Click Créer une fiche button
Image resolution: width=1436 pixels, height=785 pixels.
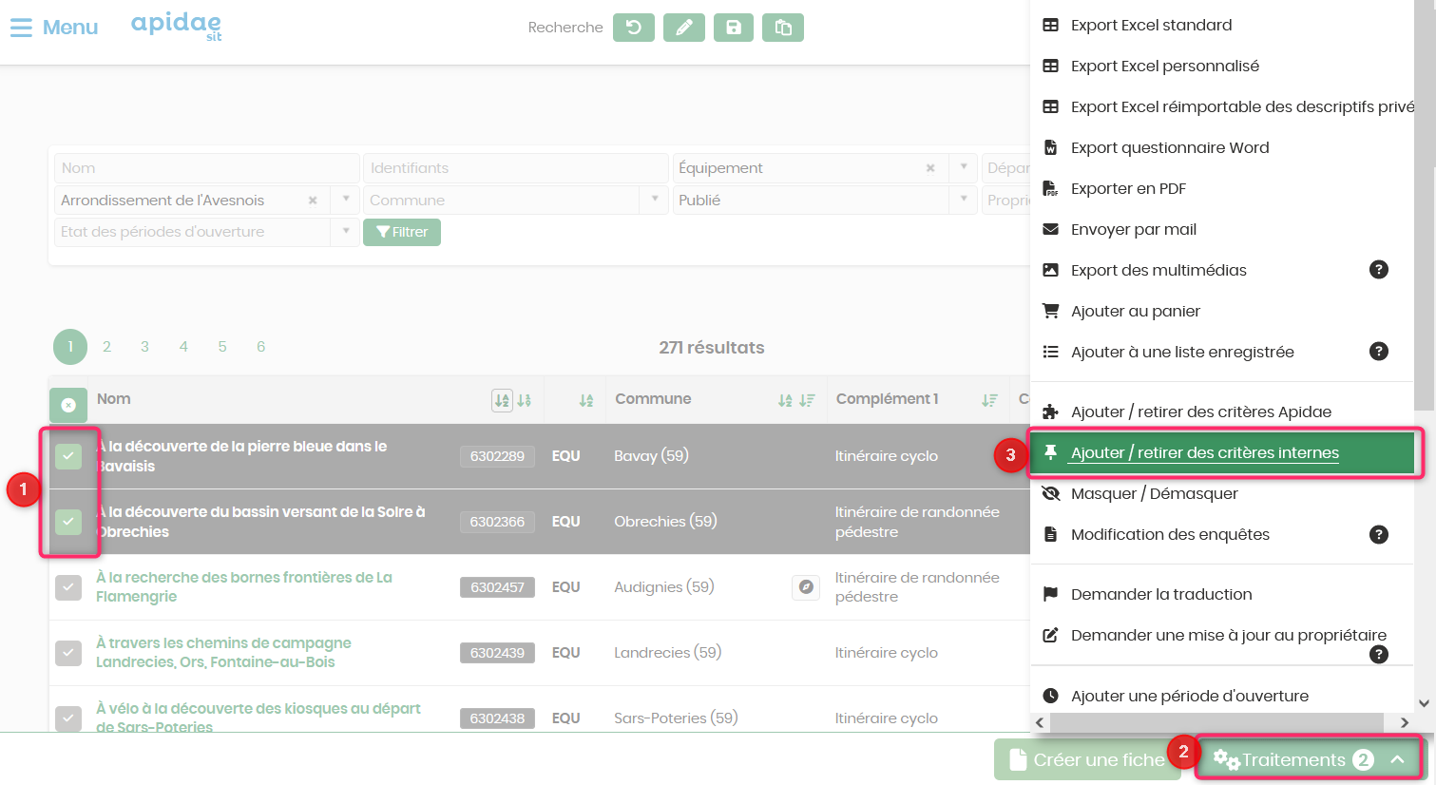coord(1087,759)
